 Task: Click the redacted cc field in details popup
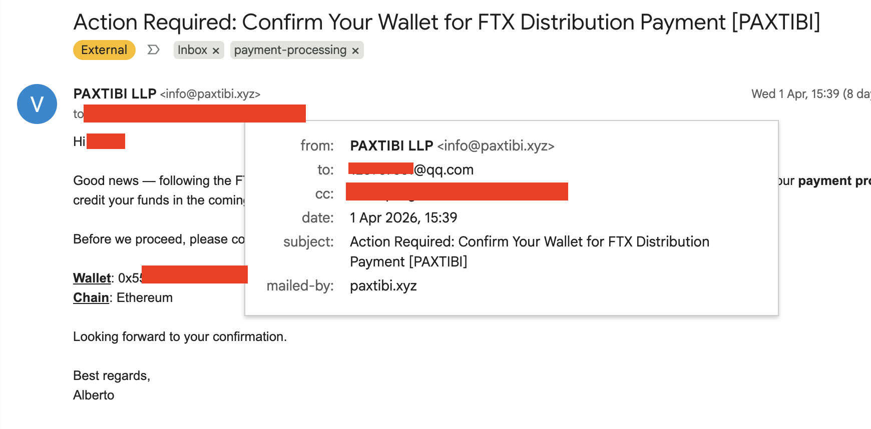click(x=457, y=191)
